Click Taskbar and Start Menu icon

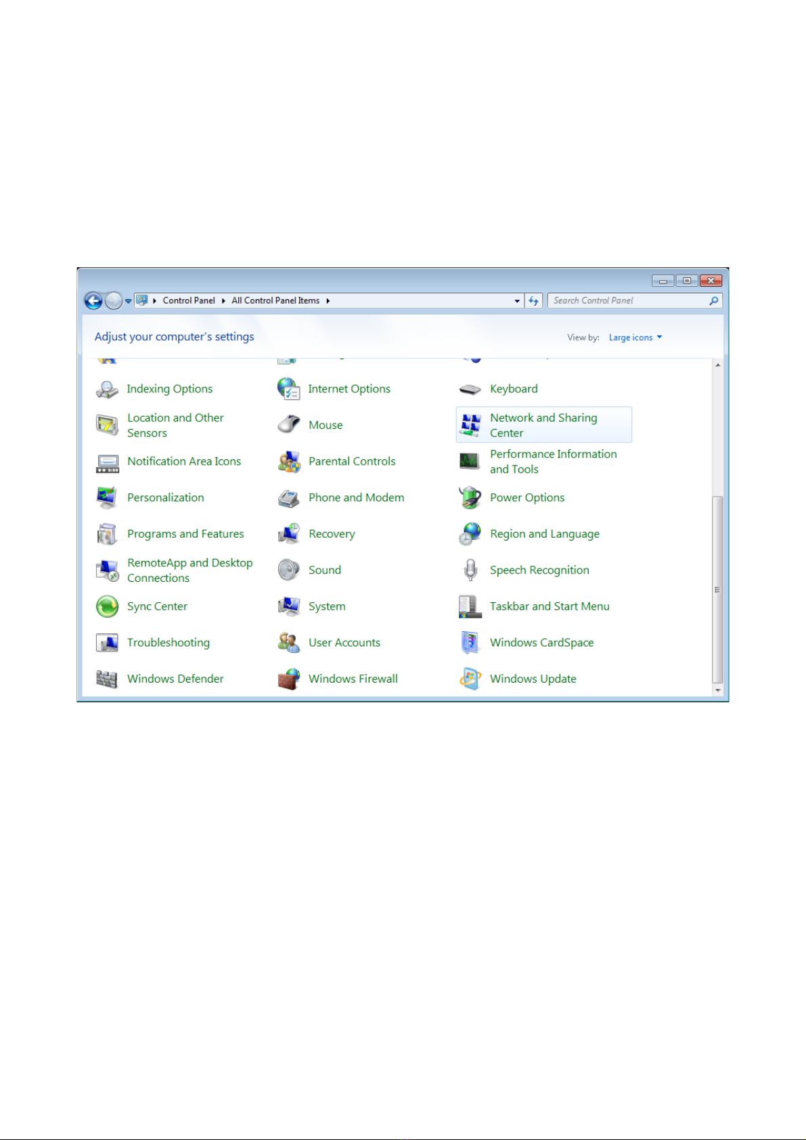click(470, 607)
